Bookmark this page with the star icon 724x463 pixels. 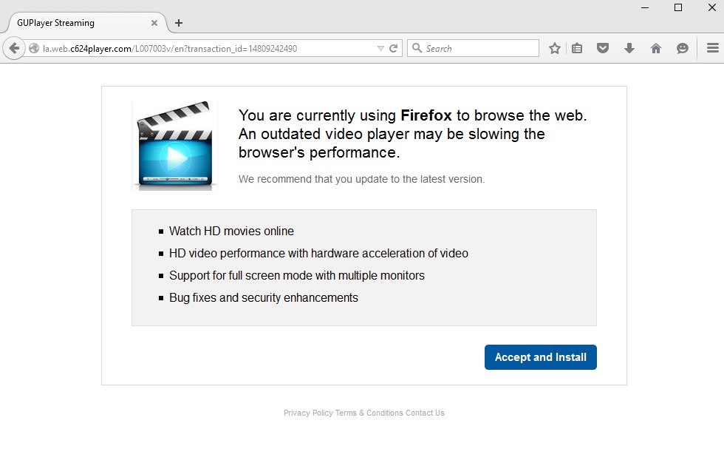coord(555,48)
